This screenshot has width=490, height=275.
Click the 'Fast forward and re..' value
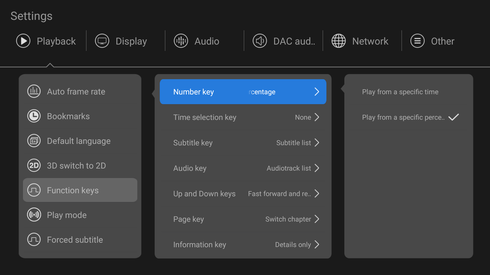point(279,194)
